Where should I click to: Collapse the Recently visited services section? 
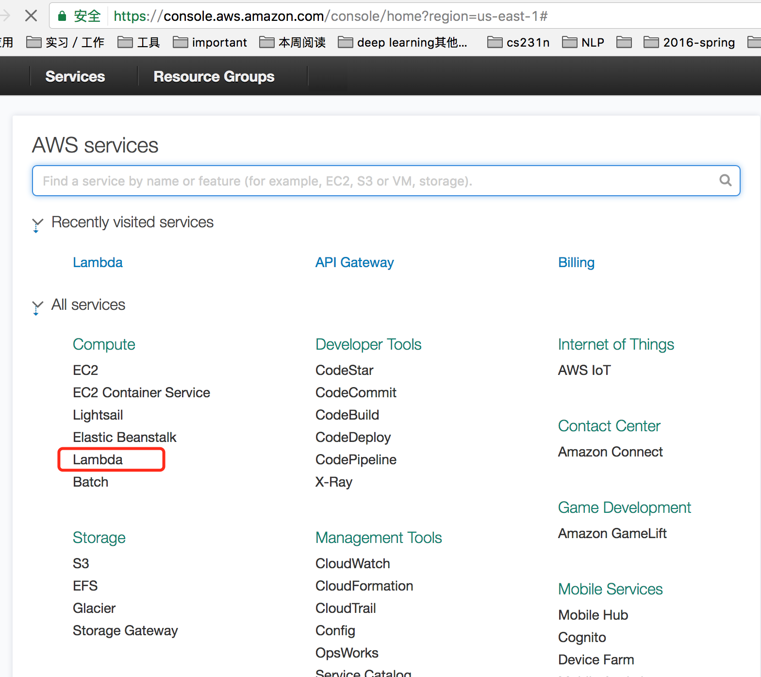point(37,224)
